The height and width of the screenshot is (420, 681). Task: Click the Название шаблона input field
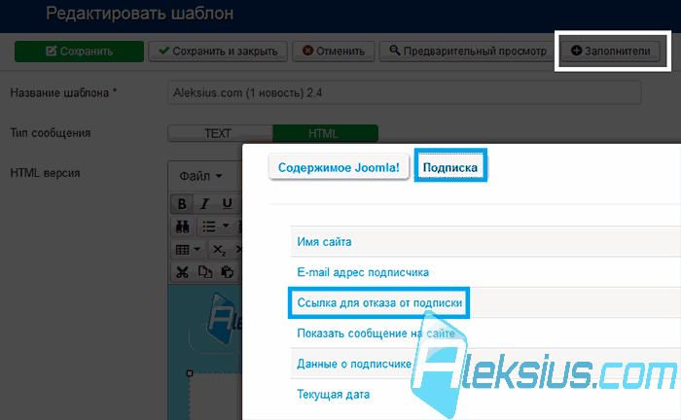(405, 92)
